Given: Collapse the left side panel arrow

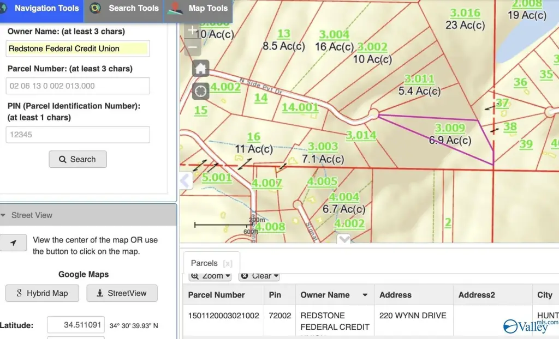Looking at the screenshot, I should tap(186, 181).
